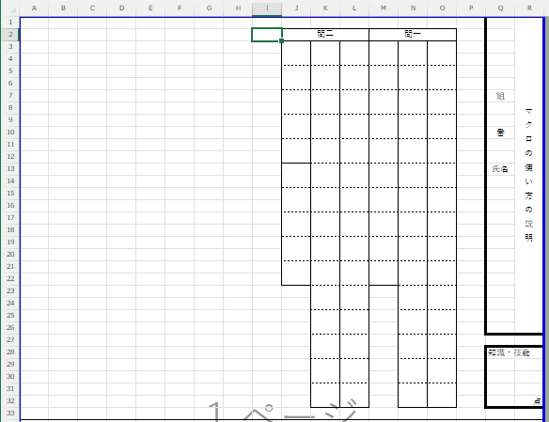Image resolution: width=549 pixels, height=422 pixels.
Task: Select row 16 header
Action: [x=10, y=206]
